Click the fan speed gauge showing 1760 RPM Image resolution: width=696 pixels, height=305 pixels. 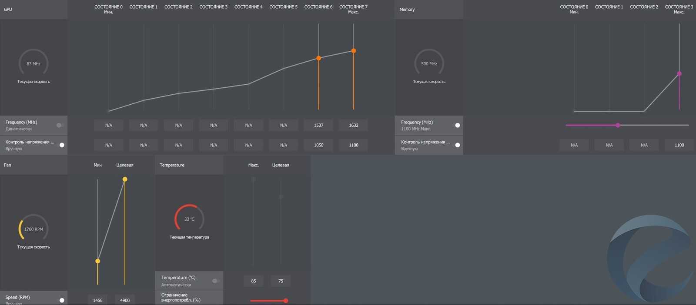pos(33,229)
